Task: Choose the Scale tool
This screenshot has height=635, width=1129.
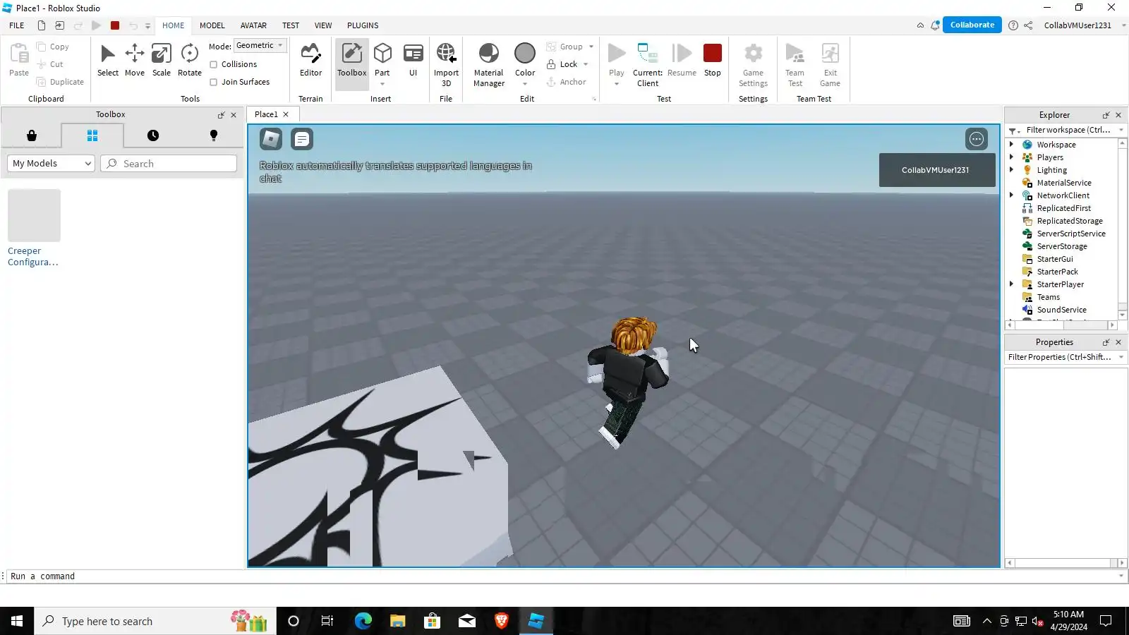Action: [x=162, y=61]
